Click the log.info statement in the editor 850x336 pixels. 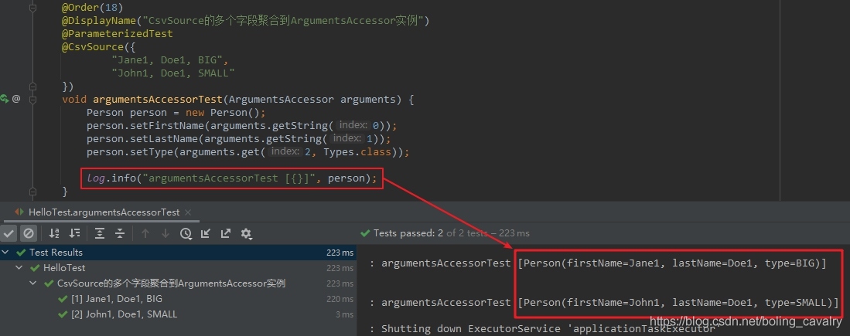click(x=231, y=178)
